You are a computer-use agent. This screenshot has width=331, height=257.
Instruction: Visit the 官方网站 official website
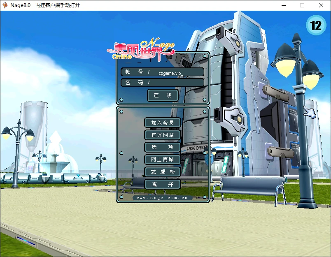click(163, 135)
